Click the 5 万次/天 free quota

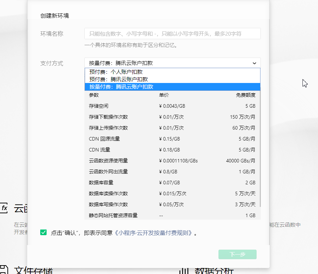pos(245,193)
